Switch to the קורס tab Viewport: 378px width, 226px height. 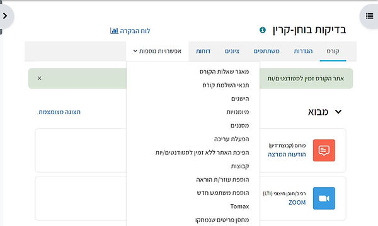333,51
